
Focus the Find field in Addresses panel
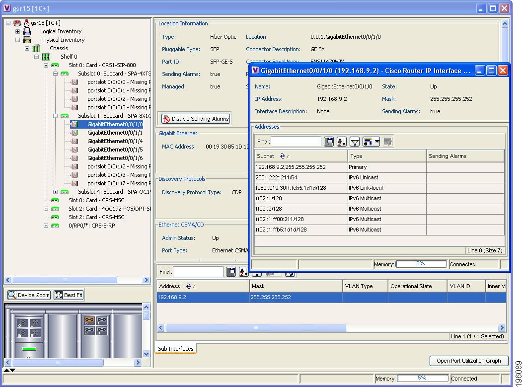click(296, 142)
